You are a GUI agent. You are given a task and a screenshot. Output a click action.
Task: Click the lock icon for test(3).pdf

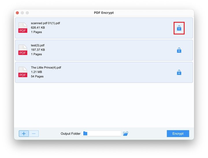179,50
